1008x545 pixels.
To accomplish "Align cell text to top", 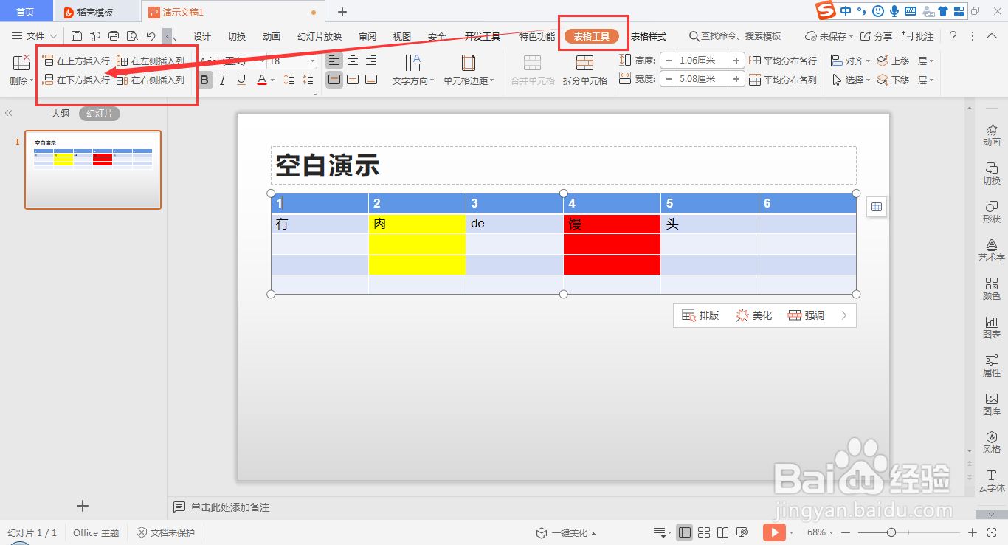I will click(334, 80).
